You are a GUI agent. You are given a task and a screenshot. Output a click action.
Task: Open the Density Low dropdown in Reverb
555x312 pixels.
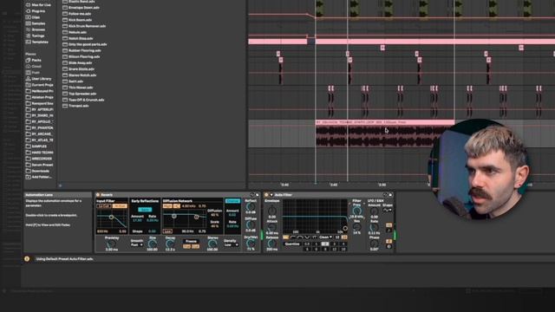(x=232, y=244)
